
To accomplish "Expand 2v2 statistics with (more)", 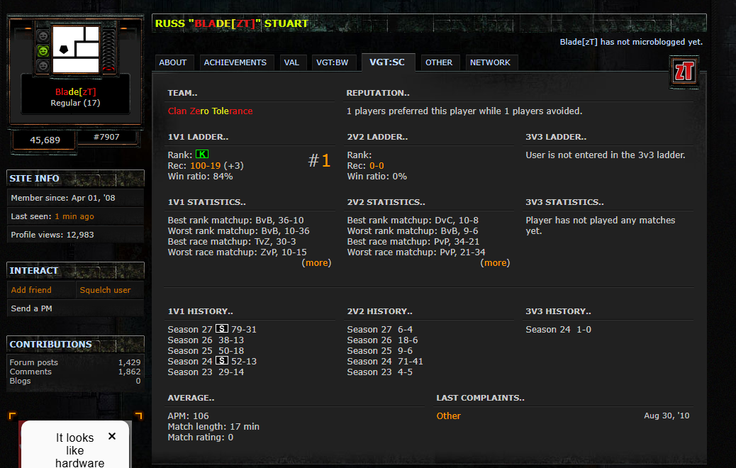I will 495,263.
